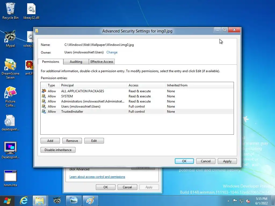
Task: Click the Remove permission button
Action: point(72,141)
